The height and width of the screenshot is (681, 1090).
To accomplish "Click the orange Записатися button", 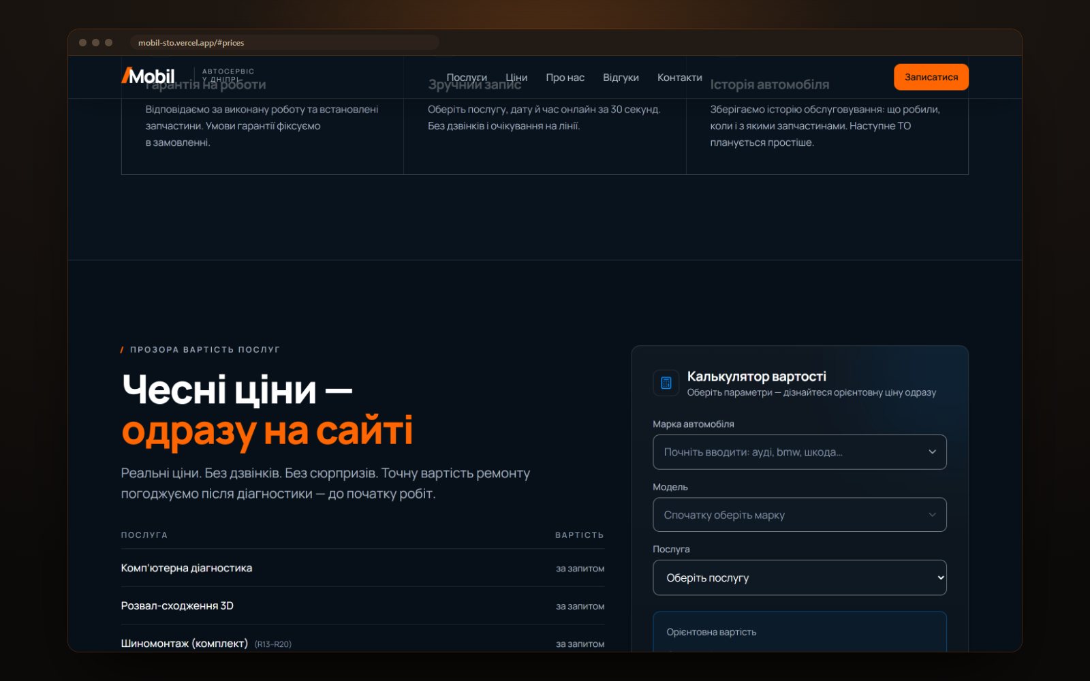I will pyautogui.click(x=931, y=77).
